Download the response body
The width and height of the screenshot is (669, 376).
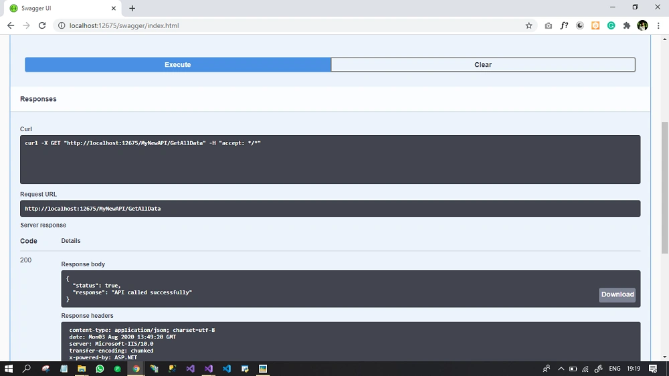(x=617, y=294)
